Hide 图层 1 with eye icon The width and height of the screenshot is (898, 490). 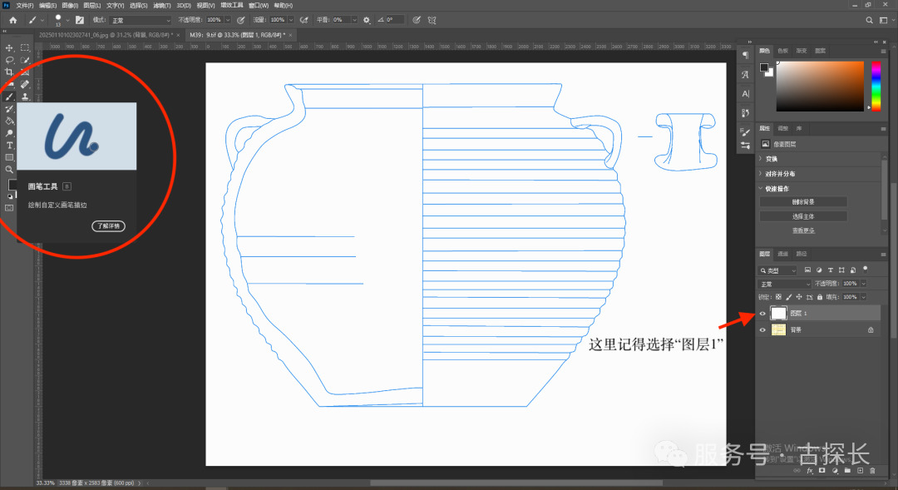(x=762, y=314)
